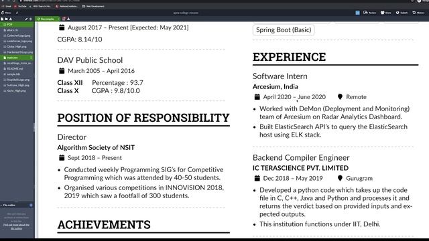Open StopStalkLogo.png in file tree
The image size is (429, 241).
coord(17,80)
